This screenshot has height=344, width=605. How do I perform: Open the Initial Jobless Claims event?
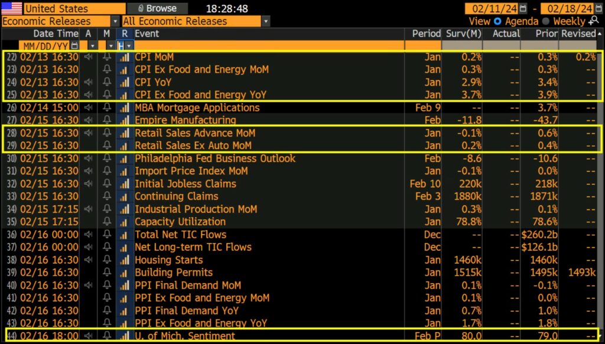(x=185, y=184)
